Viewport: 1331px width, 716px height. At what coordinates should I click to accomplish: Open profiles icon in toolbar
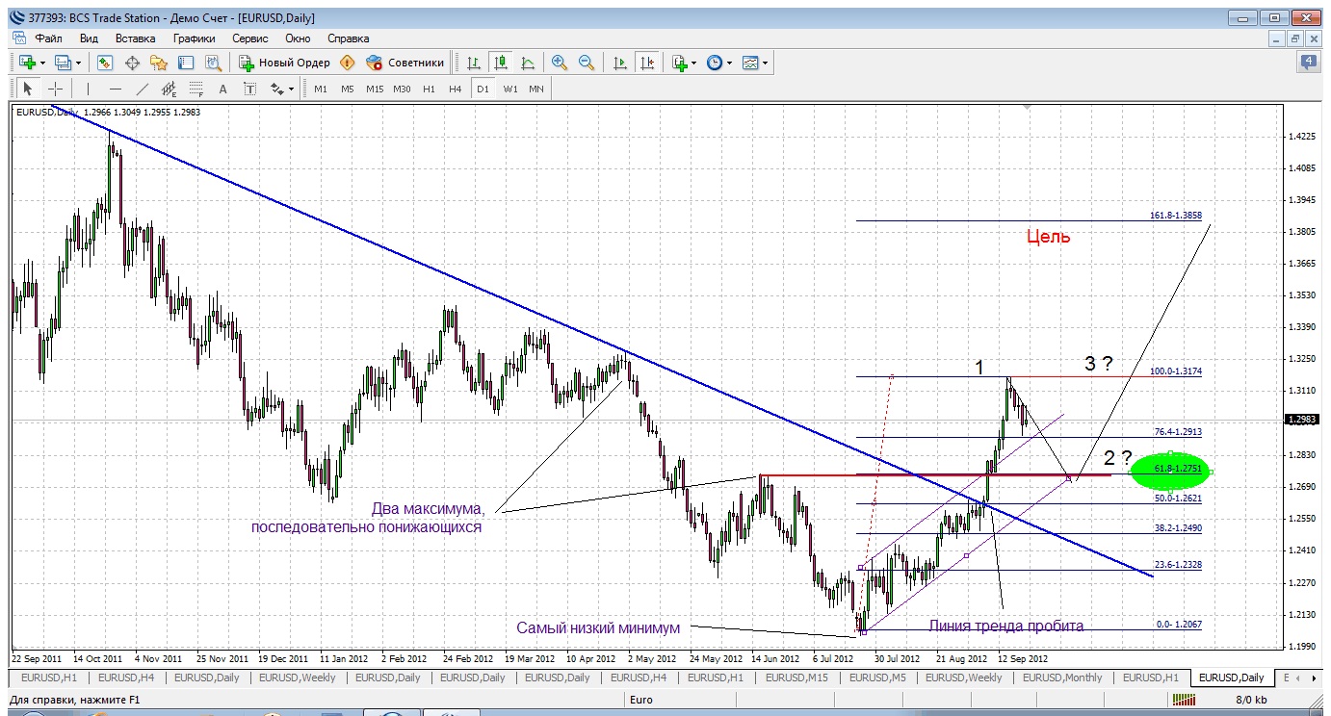tap(64, 63)
